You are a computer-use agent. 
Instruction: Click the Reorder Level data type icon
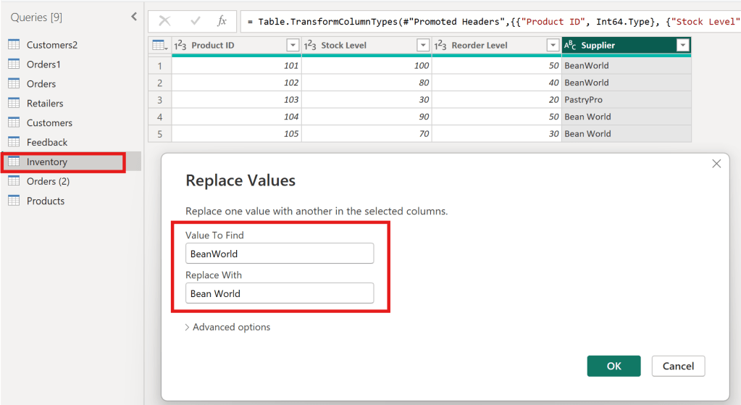coord(441,46)
